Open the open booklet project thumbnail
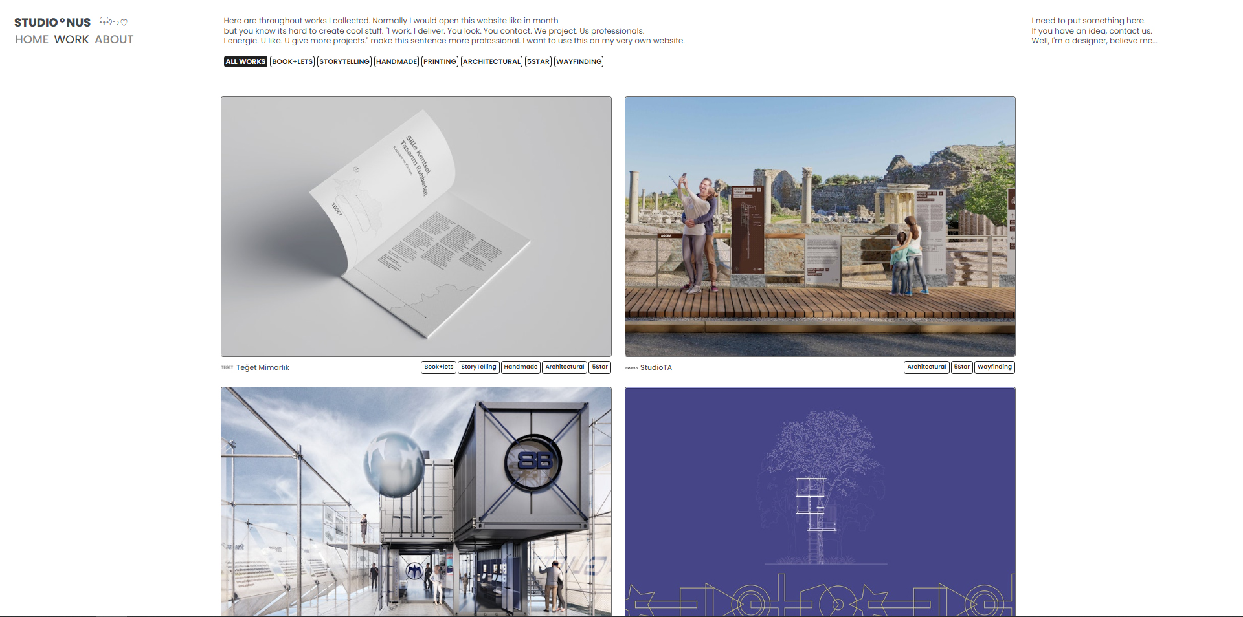Screen dimensions: 1243x617 (416, 226)
